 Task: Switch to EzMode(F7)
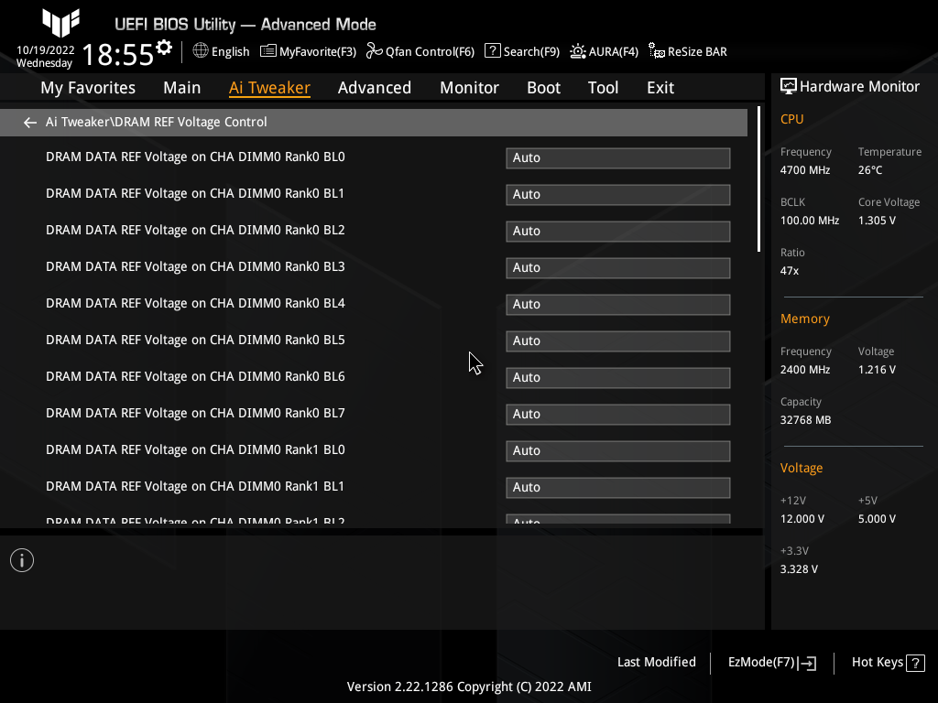(770, 662)
